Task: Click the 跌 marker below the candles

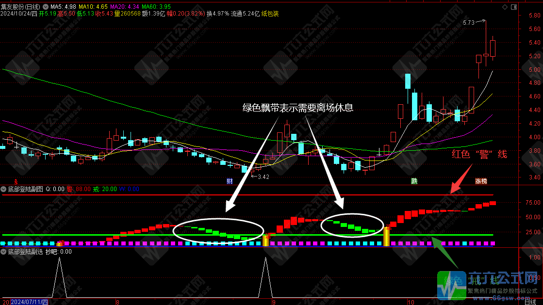Action: (x=414, y=181)
